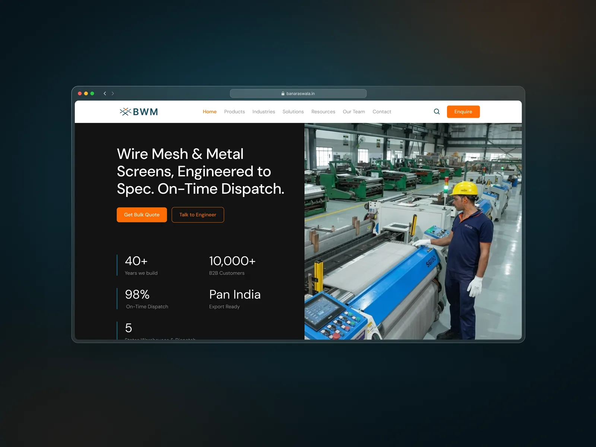
Task: Go forward with the browser forward arrow
Action: [x=113, y=93]
